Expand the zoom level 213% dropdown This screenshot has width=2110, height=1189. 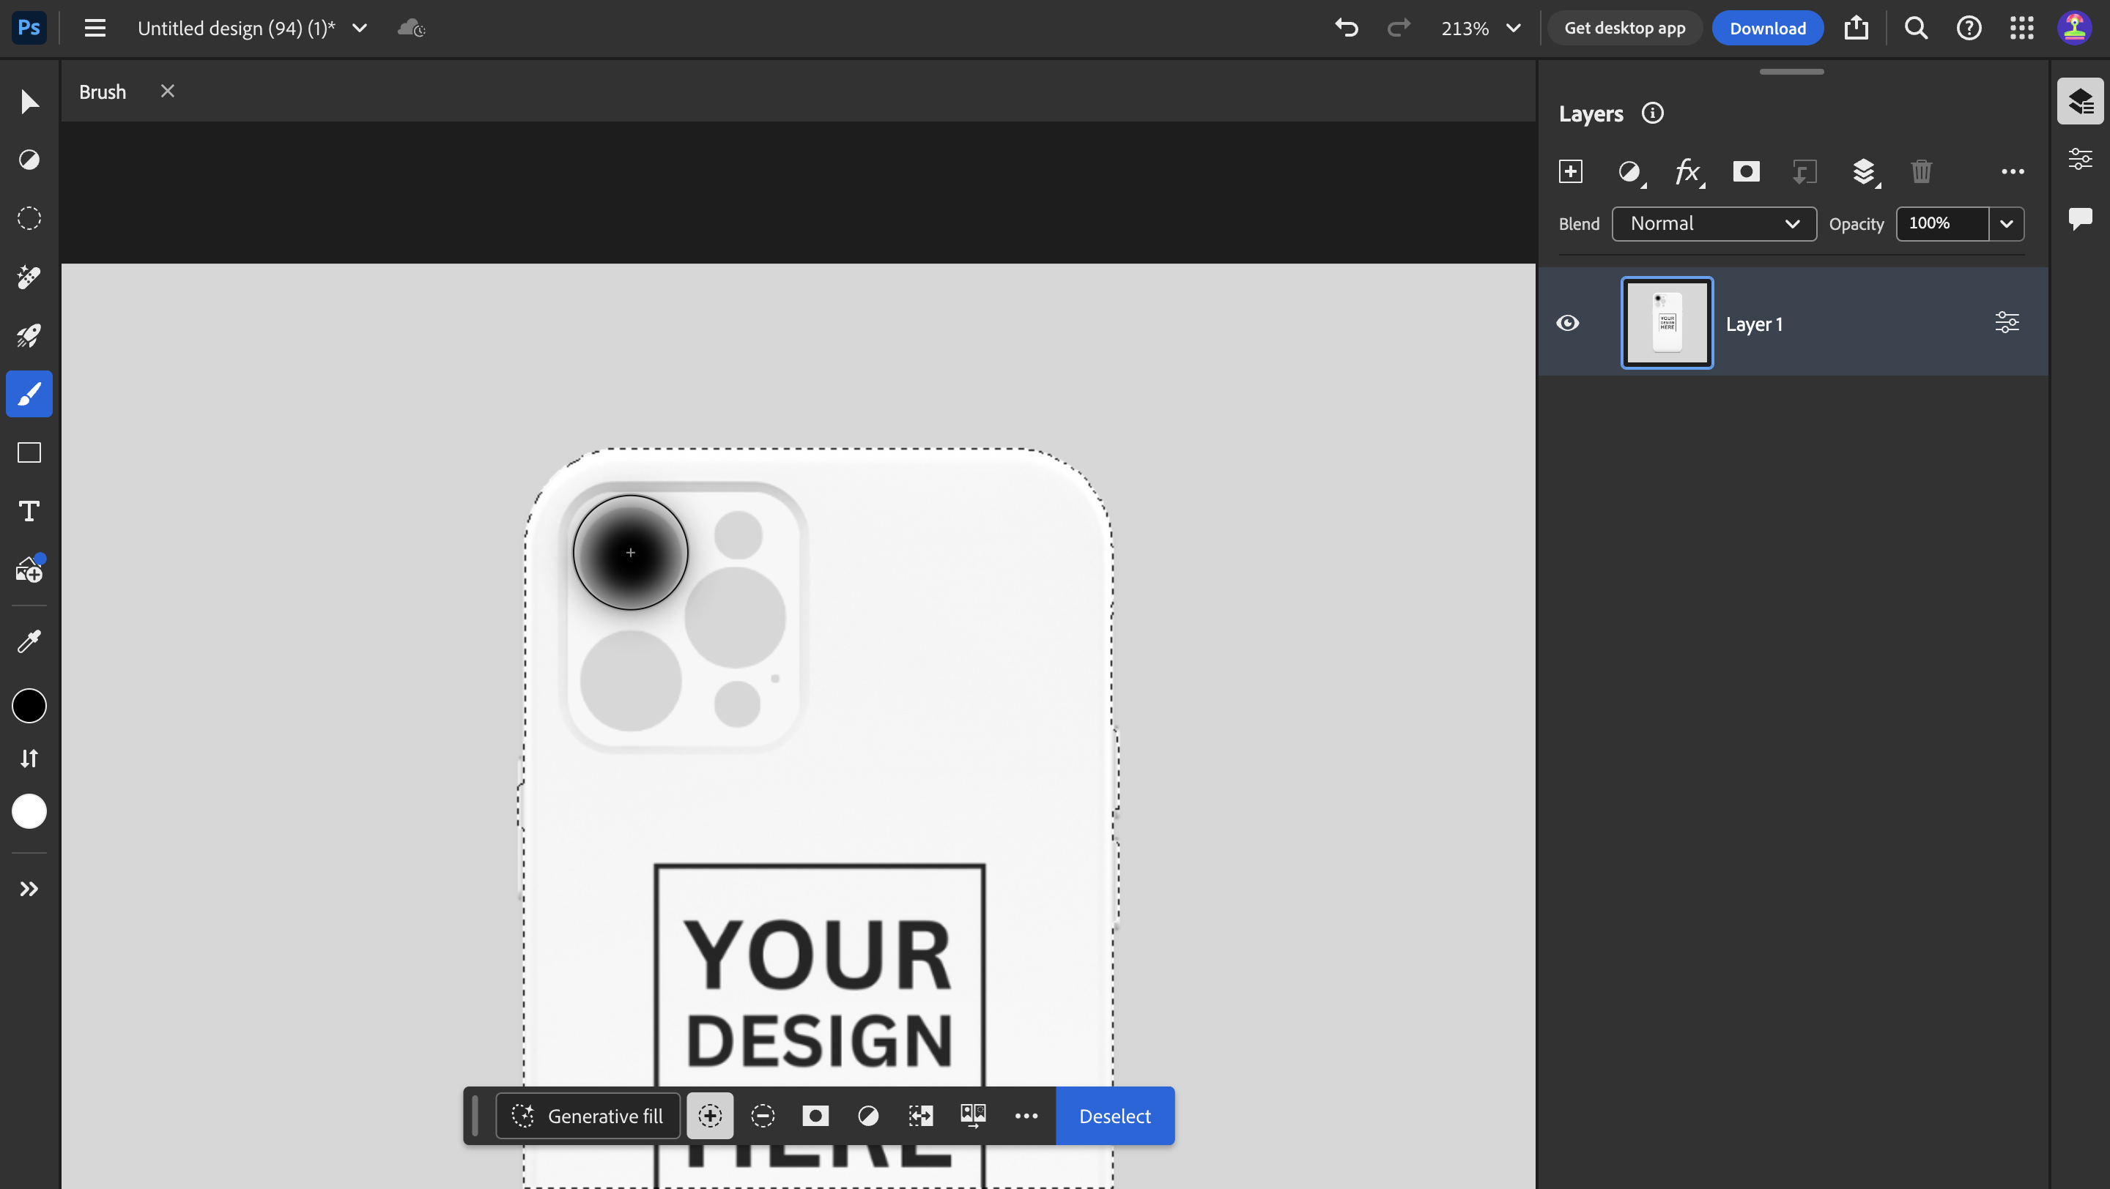coord(1513,27)
